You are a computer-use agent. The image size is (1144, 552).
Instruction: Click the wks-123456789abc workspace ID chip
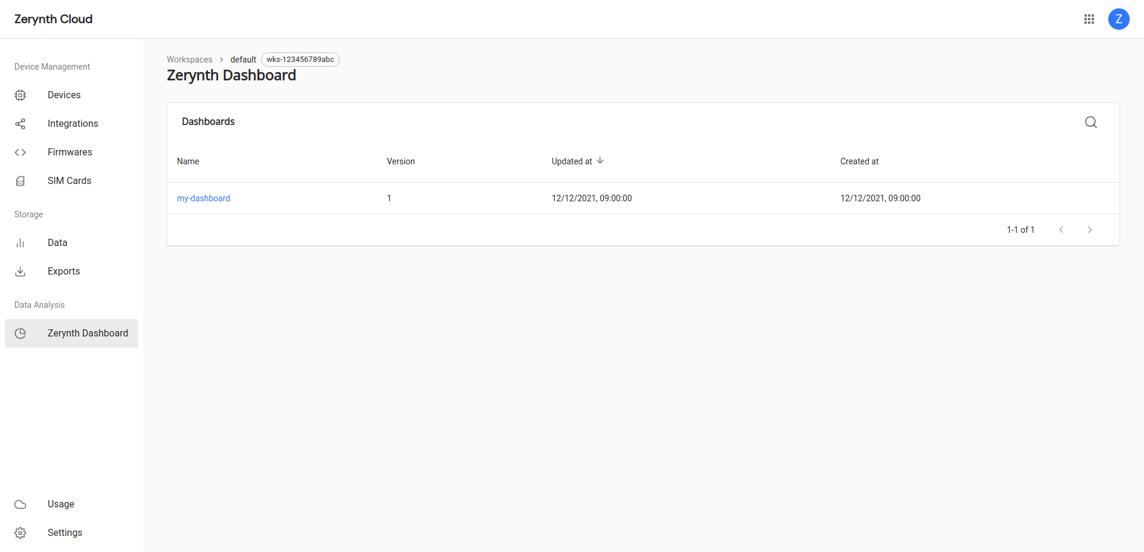tap(300, 60)
